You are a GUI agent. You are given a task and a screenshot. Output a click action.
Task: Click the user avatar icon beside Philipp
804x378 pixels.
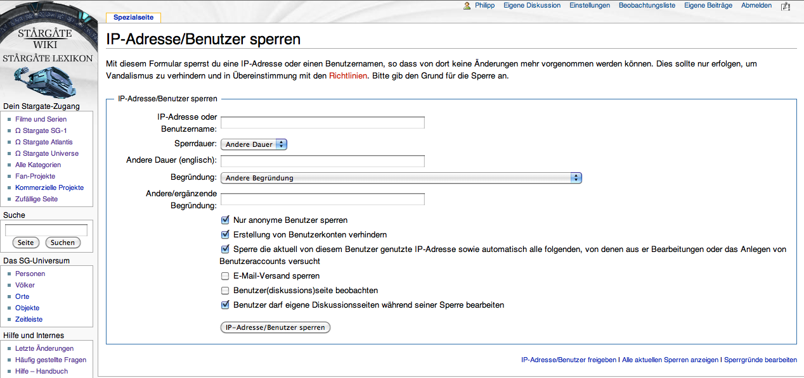click(x=467, y=6)
